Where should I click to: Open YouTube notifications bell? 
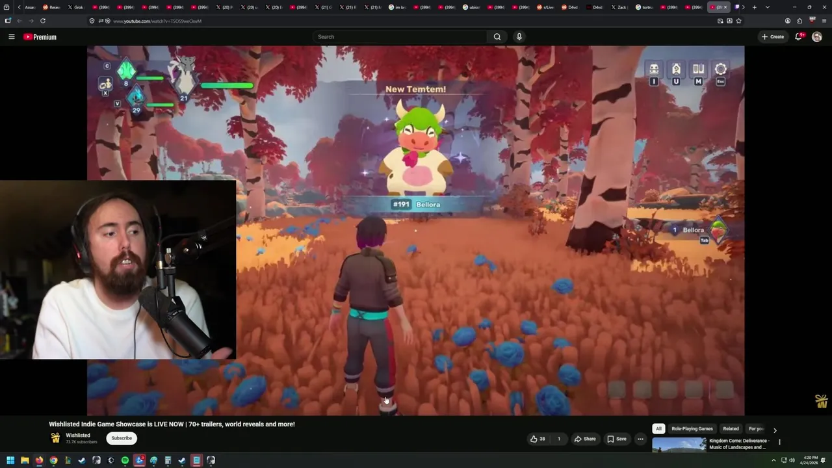point(799,37)
